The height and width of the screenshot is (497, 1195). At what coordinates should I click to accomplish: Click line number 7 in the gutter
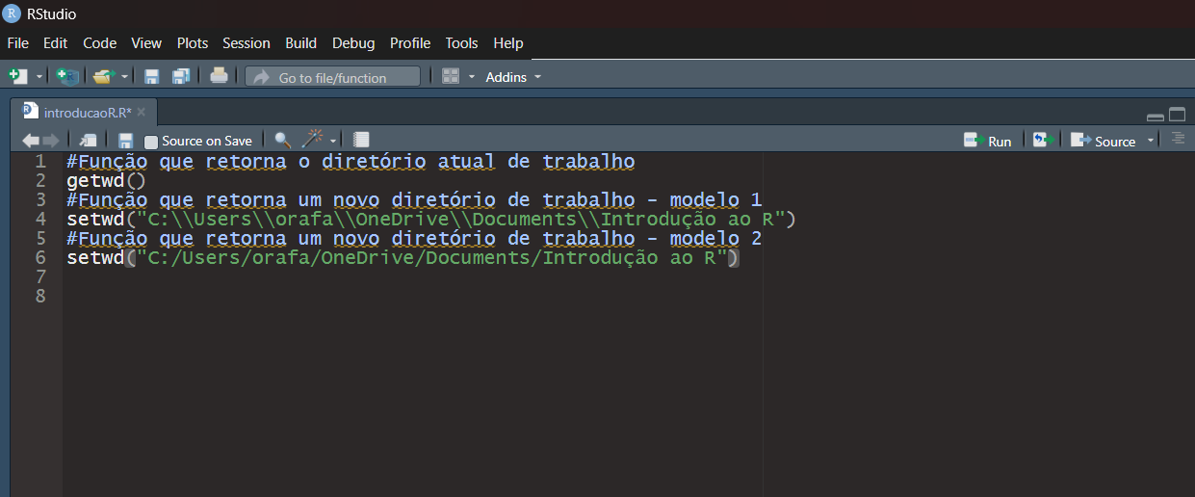click(x=40, y=277)
